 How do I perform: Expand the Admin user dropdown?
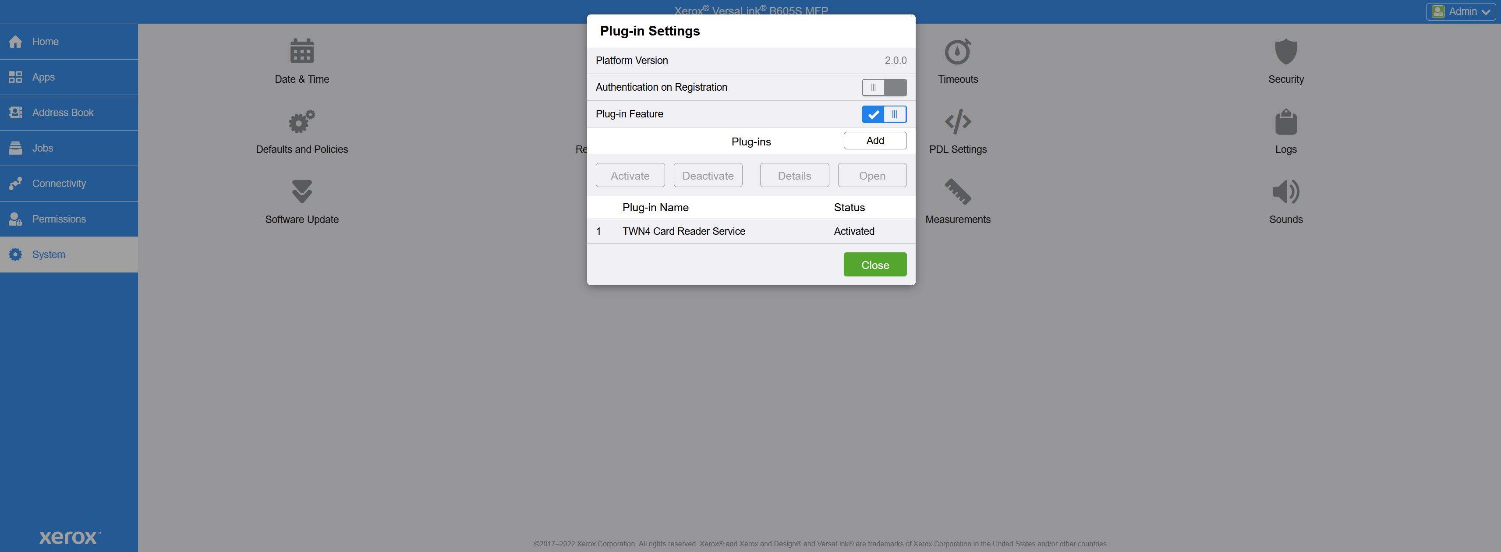click(x=1460, y=12)
